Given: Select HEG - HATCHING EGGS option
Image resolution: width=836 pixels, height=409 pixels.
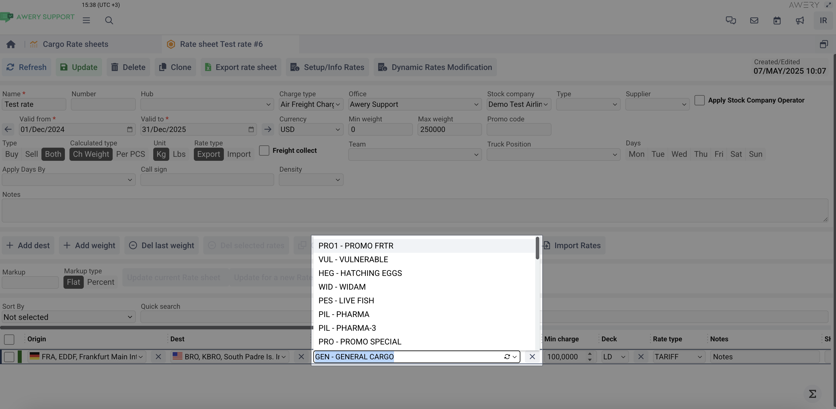Looking at the screenshot, I should click(360, 273).
